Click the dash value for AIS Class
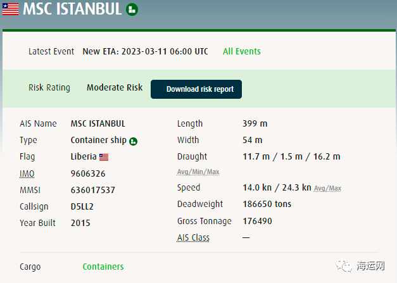The width and height of the screenshot is (397, 283). [246, 237]
